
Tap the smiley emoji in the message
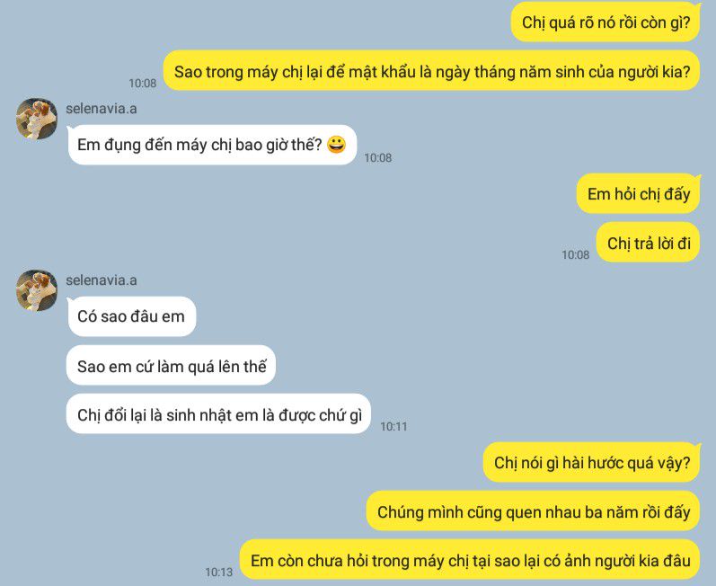click(337, 145)
